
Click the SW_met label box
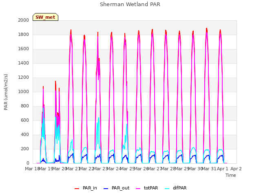45,17
